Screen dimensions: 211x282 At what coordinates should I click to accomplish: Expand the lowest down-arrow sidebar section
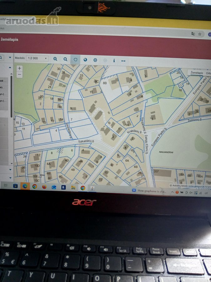click(x=10, y=178)
